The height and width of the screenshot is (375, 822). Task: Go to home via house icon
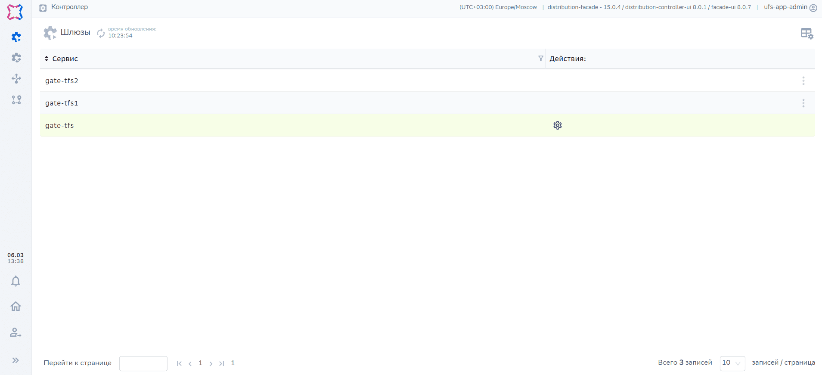point(16,306)
